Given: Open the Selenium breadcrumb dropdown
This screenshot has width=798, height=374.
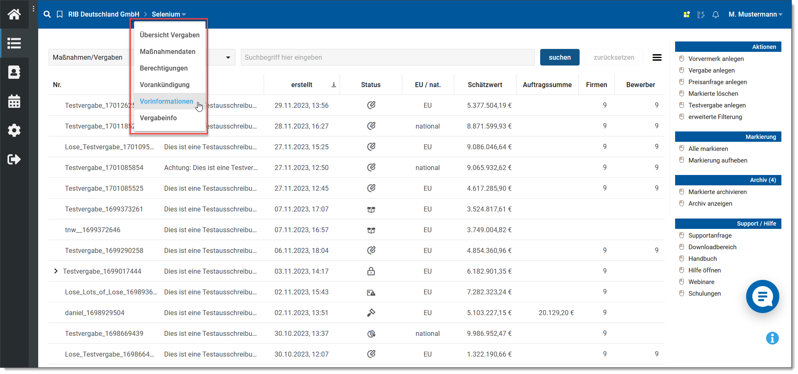Looking at the screenshot, I should point(169,15).
